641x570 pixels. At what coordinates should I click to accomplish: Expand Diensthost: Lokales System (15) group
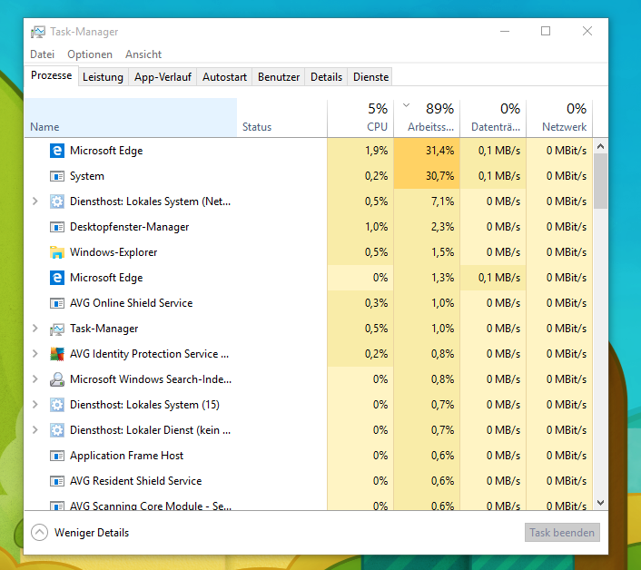(x=35, y=405)
